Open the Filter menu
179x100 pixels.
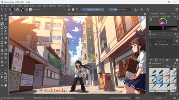point(39,6)
